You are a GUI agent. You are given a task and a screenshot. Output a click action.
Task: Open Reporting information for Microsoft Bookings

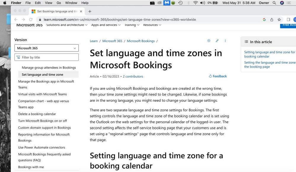click(44, 137)
